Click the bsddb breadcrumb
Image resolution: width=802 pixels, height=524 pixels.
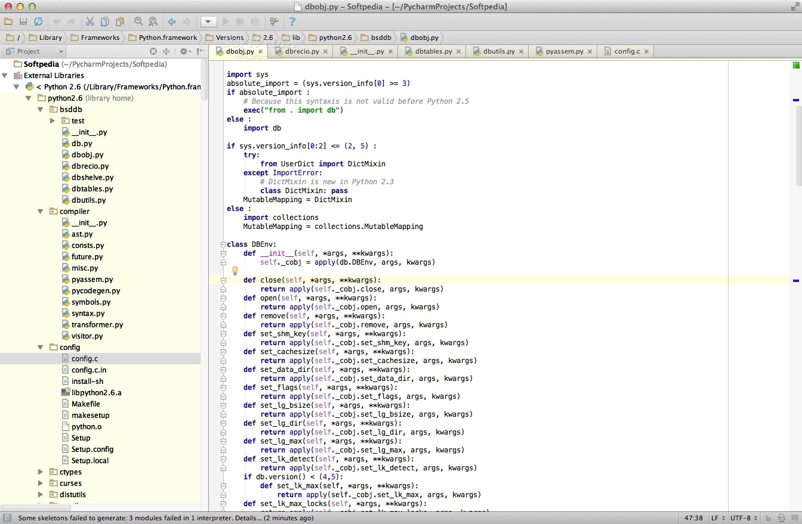(382, 38)
